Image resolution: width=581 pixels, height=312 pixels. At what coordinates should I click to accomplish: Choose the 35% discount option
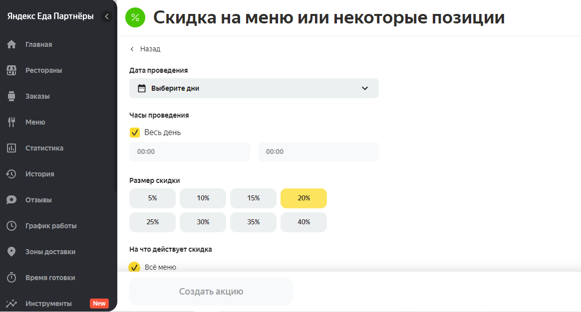point(253,222)
